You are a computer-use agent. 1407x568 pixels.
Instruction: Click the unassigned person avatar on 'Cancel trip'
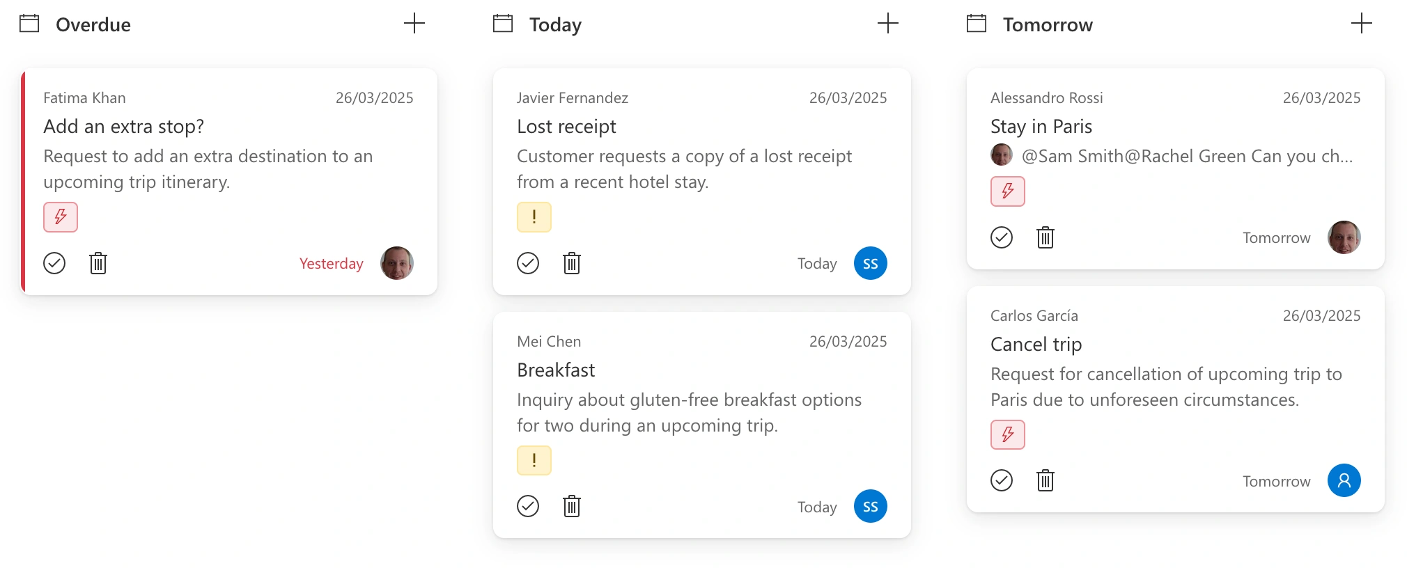pyautogui.click(x=1344, y=480)
